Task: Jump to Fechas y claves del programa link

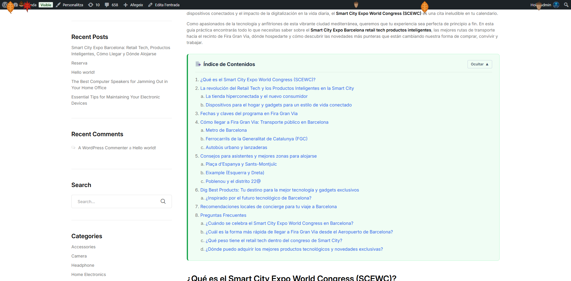Action: (249, 114)
